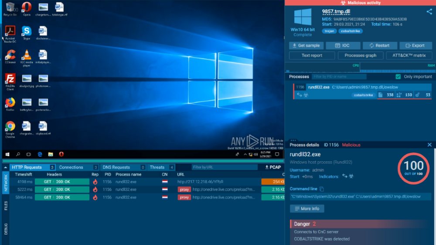Click the IOC button
Image resolution: width=436 pixels, height=245 pixels.
point(343,46)
